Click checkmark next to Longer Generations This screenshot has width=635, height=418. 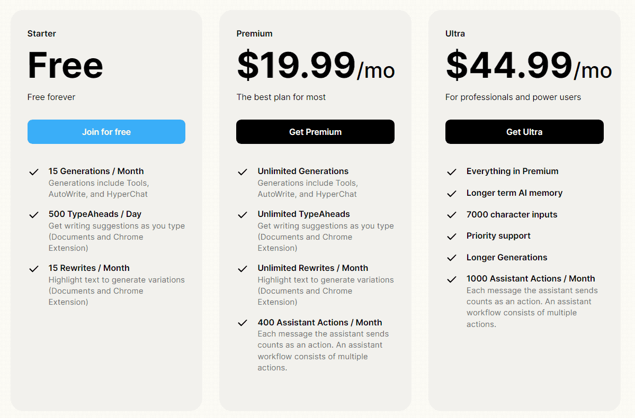452,258
